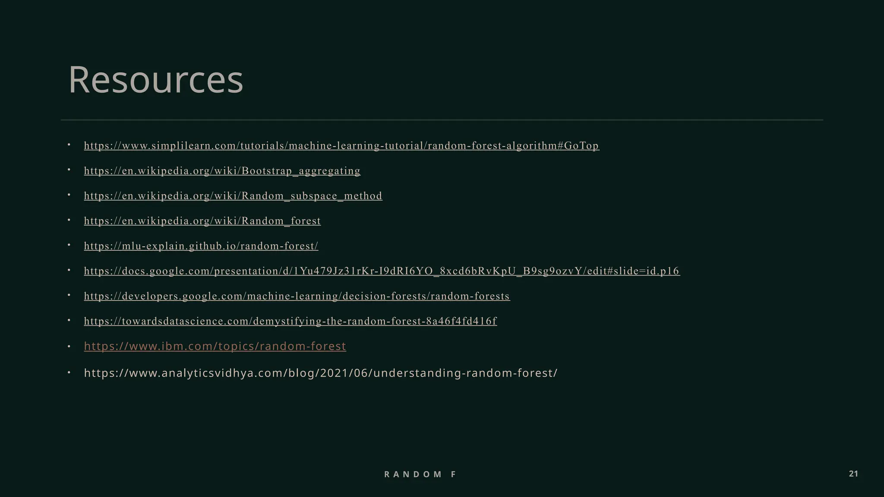The image size is (884, 497).
Task: Click the docs.google.com presentation link
Action: coord(382,271)
